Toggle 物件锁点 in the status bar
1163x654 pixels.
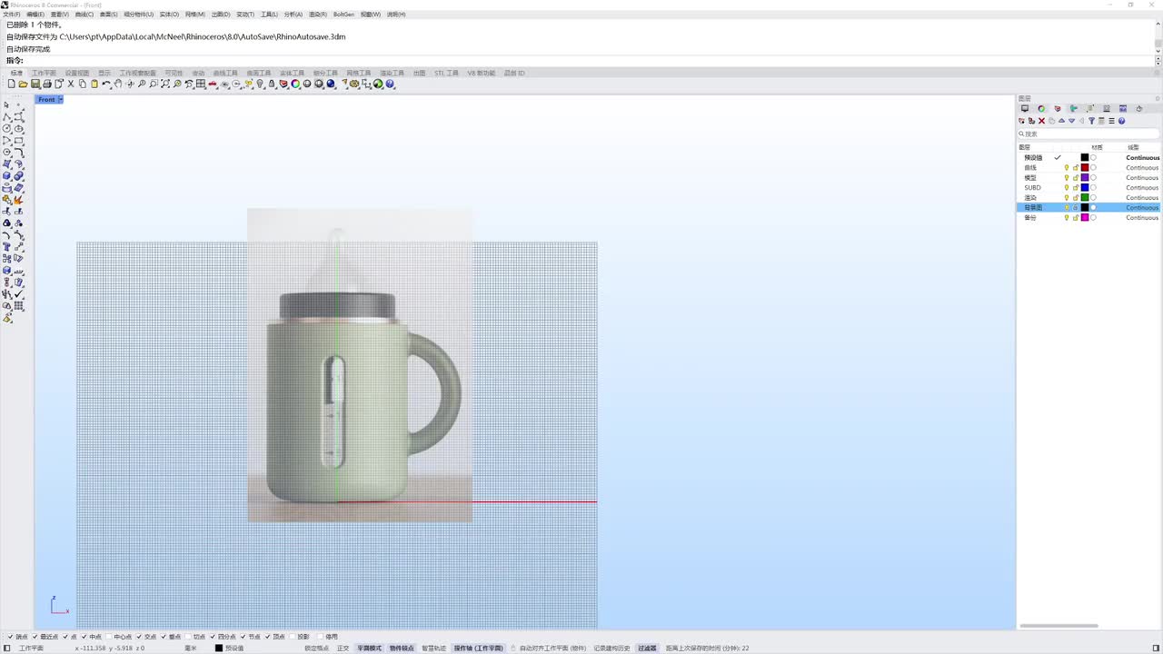[x=402, y=649]
